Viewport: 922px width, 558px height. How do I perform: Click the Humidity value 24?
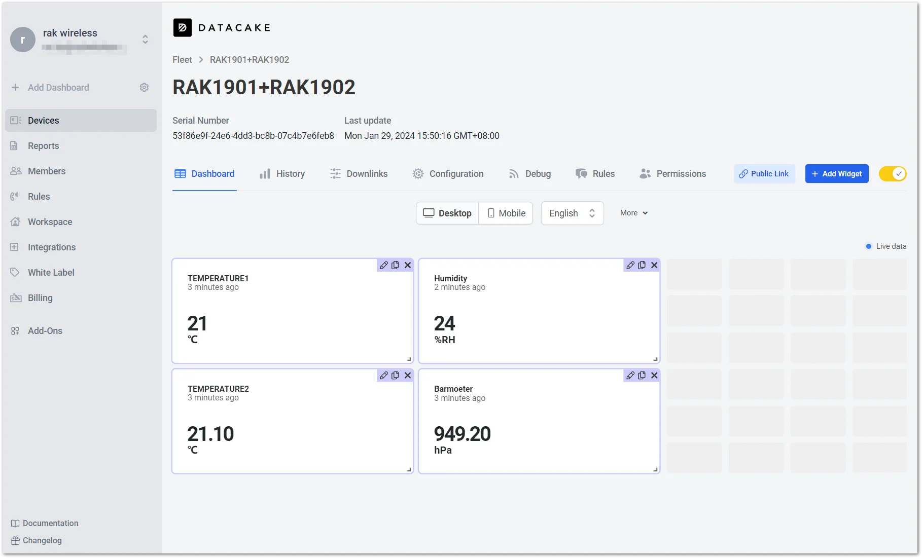point(445,323)
